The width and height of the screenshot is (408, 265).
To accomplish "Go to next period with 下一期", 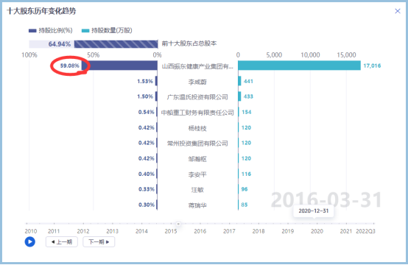I will pos(99,242).
